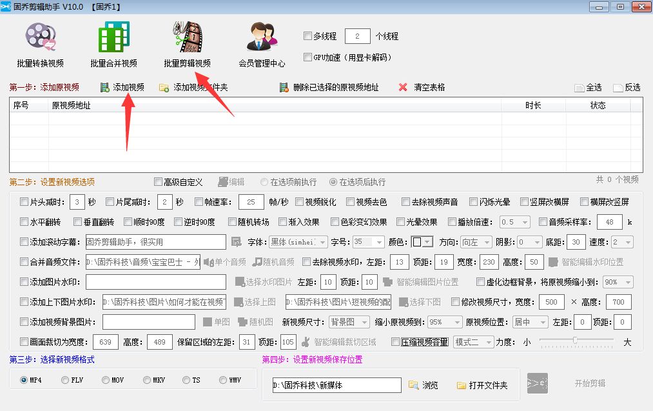Click 力度 compression strength slider
653x411 pixels.
pyautogui.click(x=576, y=342)
